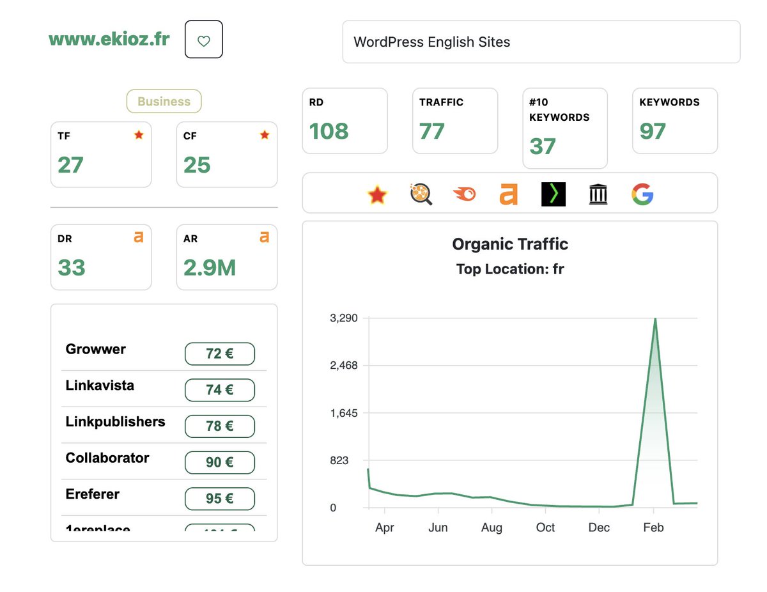The image size is (767, 592).
Task: Click the CF value 25
Action: [x=197, y=165]
